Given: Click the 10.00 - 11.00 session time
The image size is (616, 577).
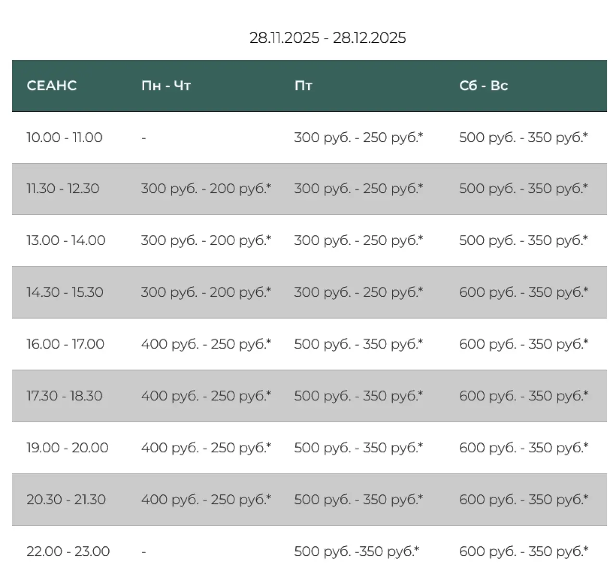Looking at the screenshot, I should [64, 138].
